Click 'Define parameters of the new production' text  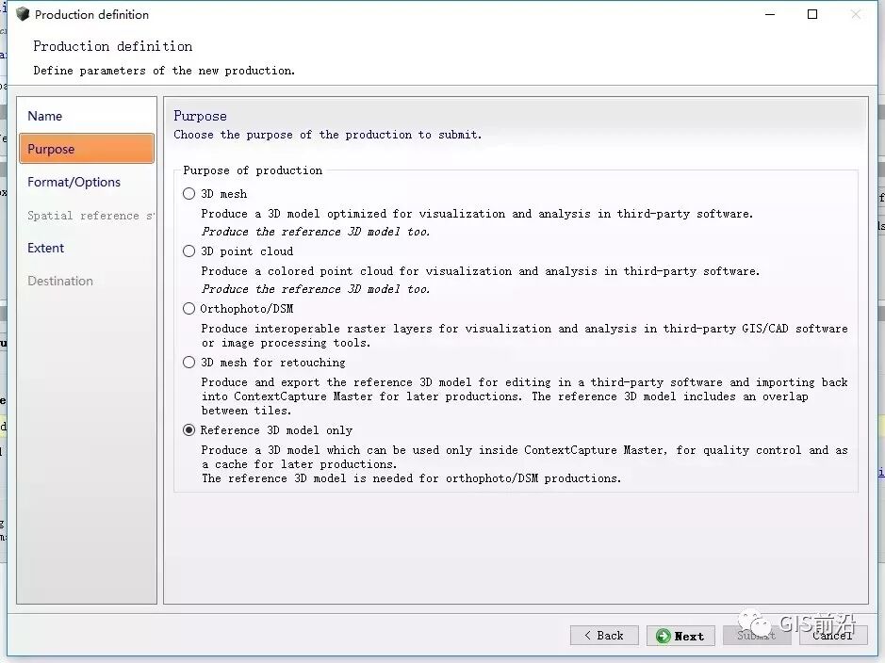click(x=164, y=71)
